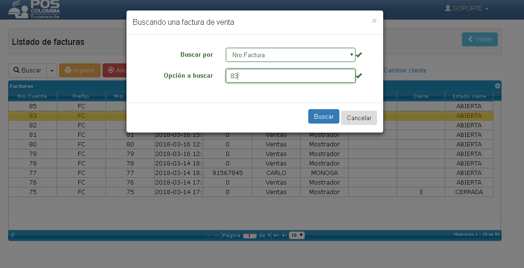The height and width of the screenshot is (268, 524).
Task: Open the rows-per-page dropdown showing 10
Action: 297,235
